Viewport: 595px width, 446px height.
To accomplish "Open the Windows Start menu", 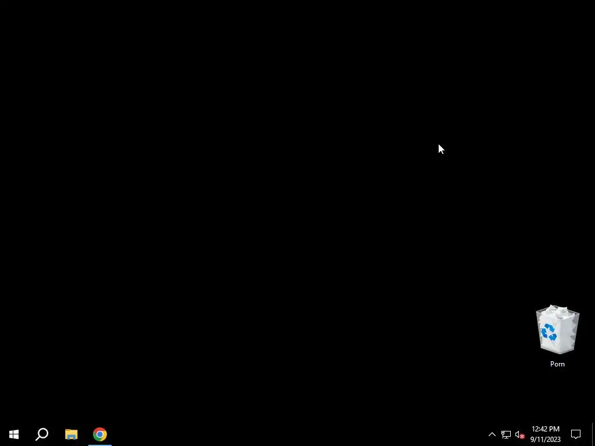I will coord(14,434).
